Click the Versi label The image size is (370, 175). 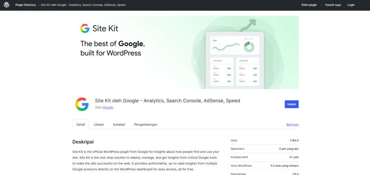click(234, 140)
